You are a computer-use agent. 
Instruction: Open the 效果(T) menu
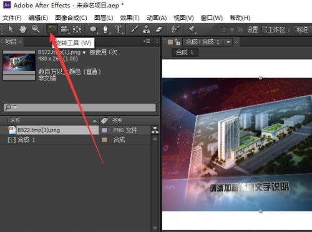130,18
